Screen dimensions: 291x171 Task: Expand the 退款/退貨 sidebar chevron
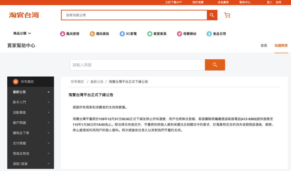49,164
